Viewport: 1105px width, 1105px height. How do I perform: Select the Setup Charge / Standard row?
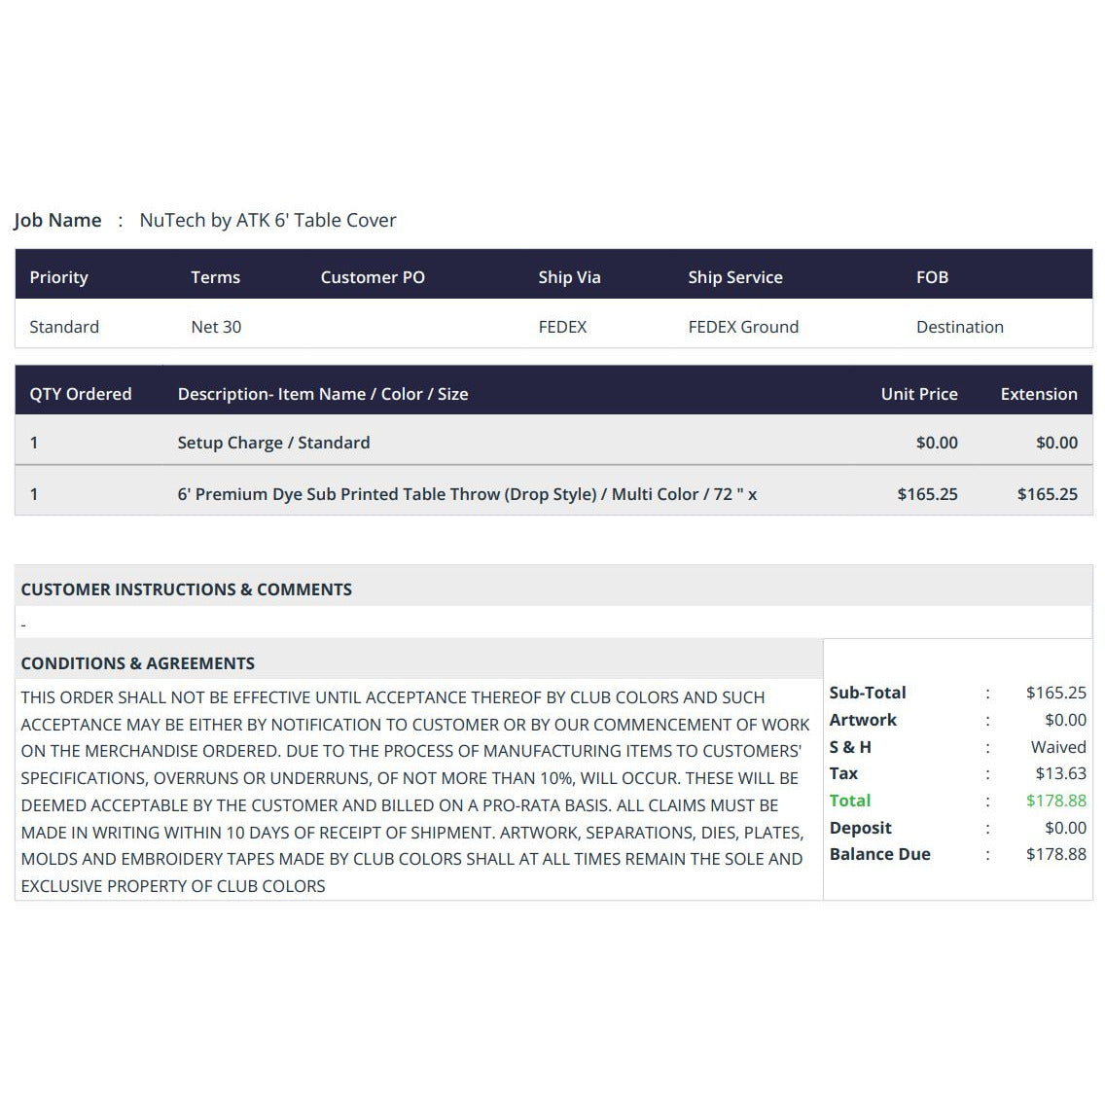point(553,443)
